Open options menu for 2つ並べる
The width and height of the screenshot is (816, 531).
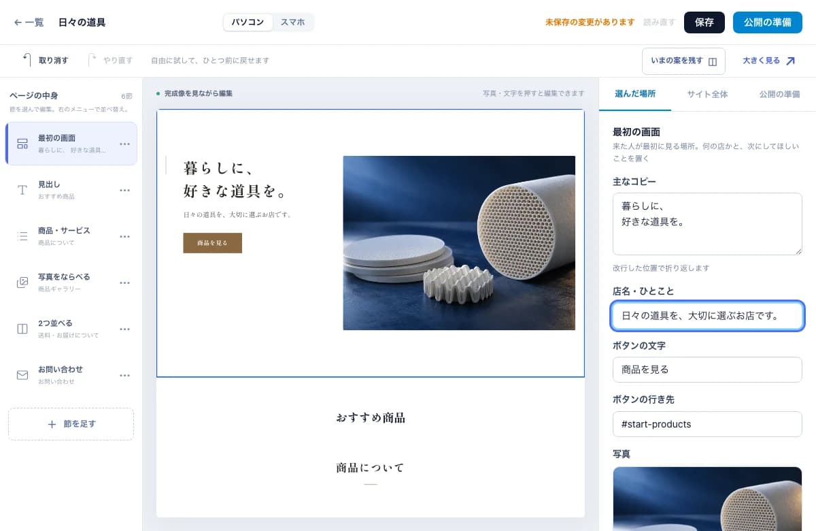(x=124, y=329)
